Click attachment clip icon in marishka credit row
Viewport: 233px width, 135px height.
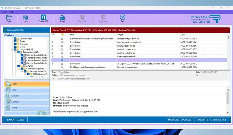[53, 42]
